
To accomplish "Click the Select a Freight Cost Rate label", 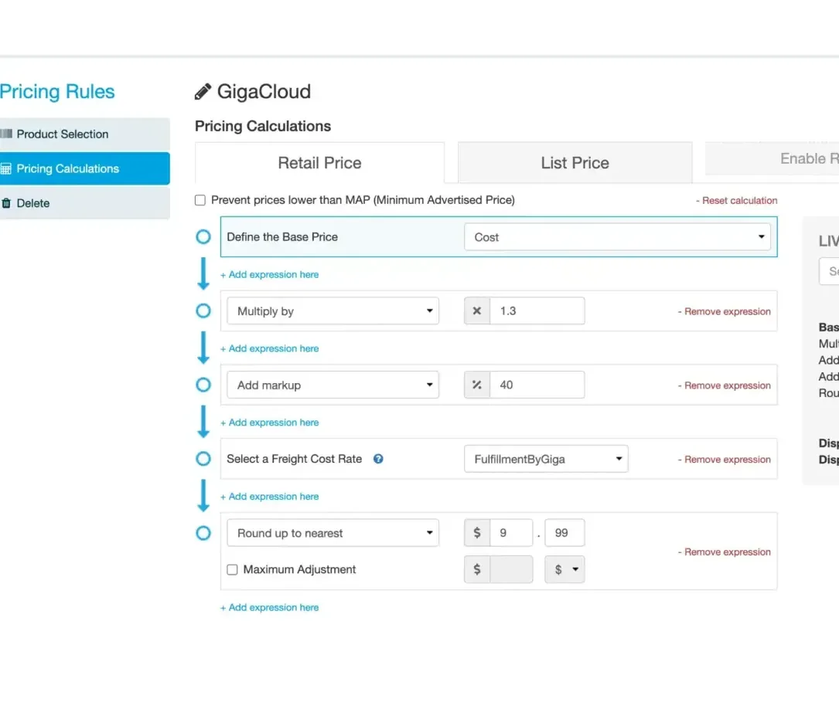I will (x=295, y=459).
